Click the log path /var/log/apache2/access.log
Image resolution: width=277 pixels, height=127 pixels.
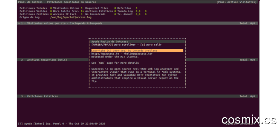[x=71, y=17]
